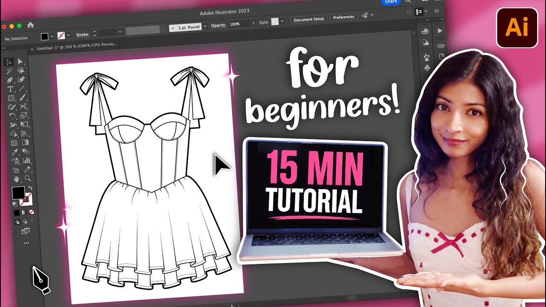Open the 3 pt. Round brush dropdown
Screen dimensions: 546x307
[x=205, y=26]
